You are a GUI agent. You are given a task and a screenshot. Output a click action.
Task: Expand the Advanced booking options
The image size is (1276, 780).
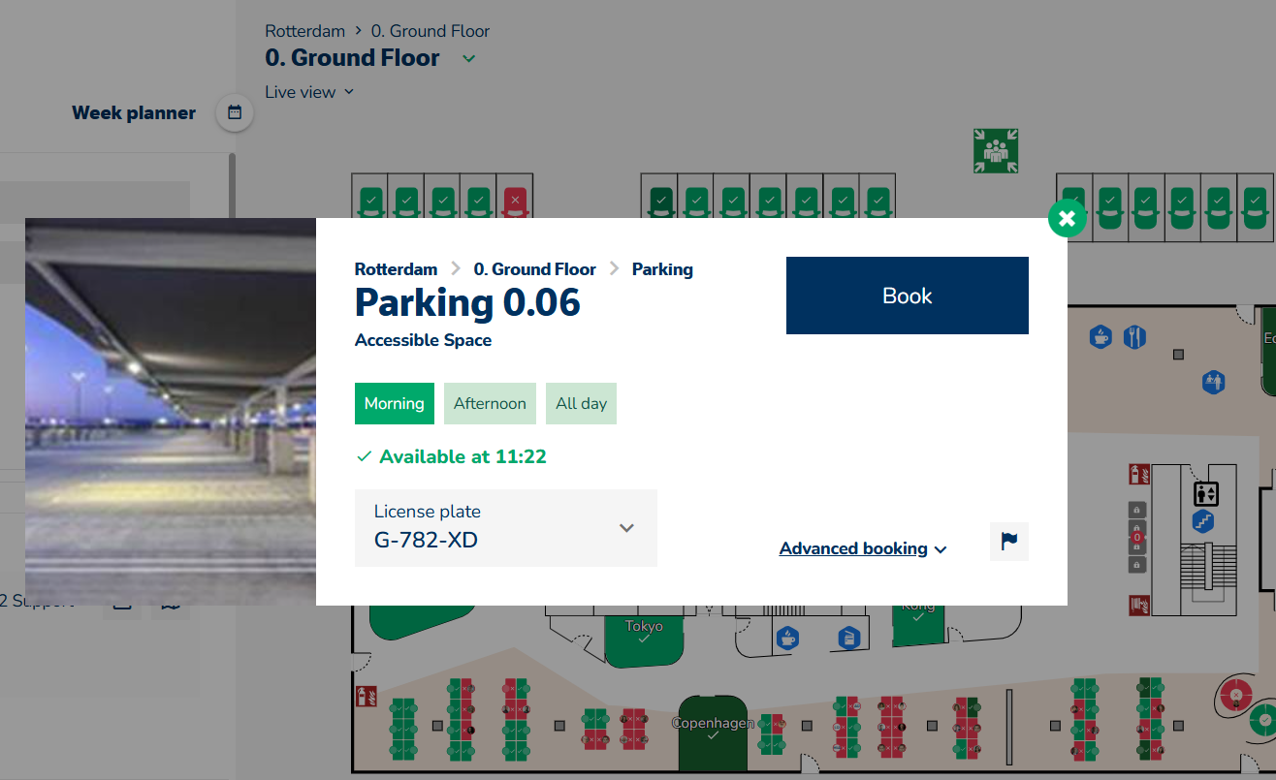[862, 548]
